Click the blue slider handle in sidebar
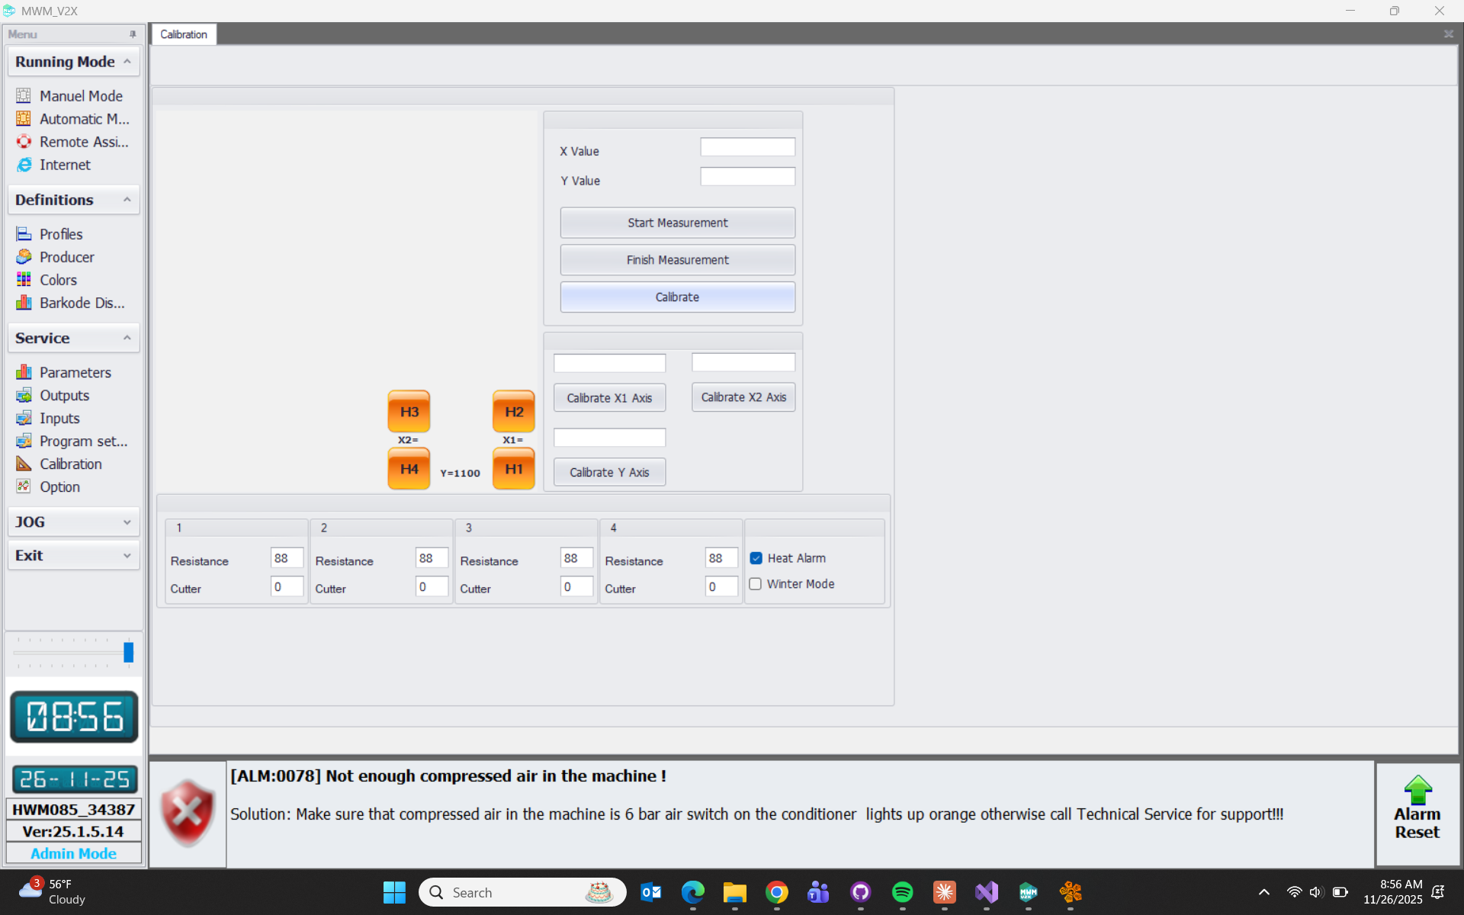This screenshot has height=915, width=1464. click(128, 652)
